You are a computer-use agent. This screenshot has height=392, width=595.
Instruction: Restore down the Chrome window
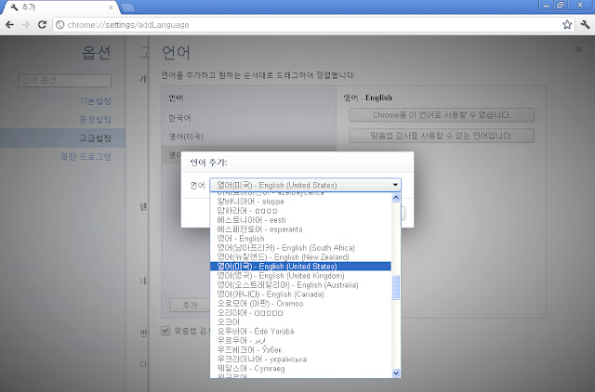(x=560, y=5)
